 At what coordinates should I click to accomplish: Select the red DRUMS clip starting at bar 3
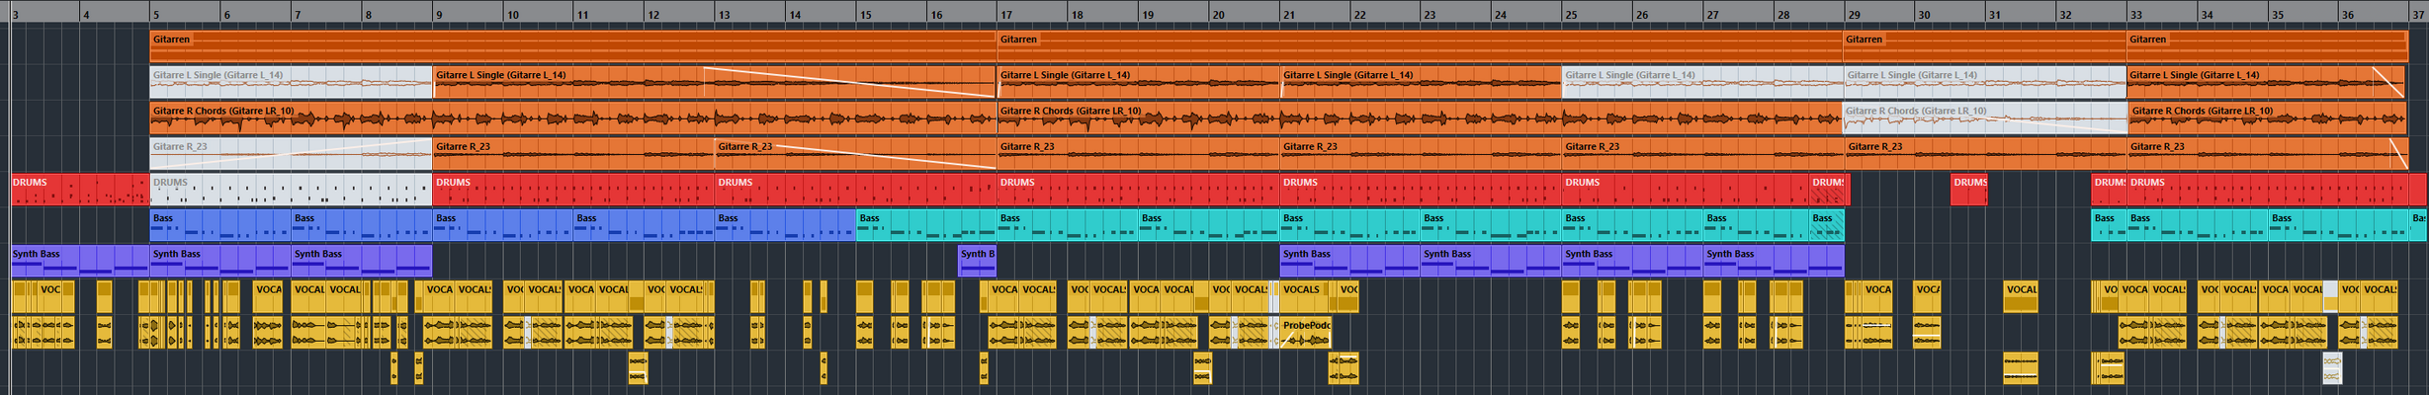pos(80,190)
